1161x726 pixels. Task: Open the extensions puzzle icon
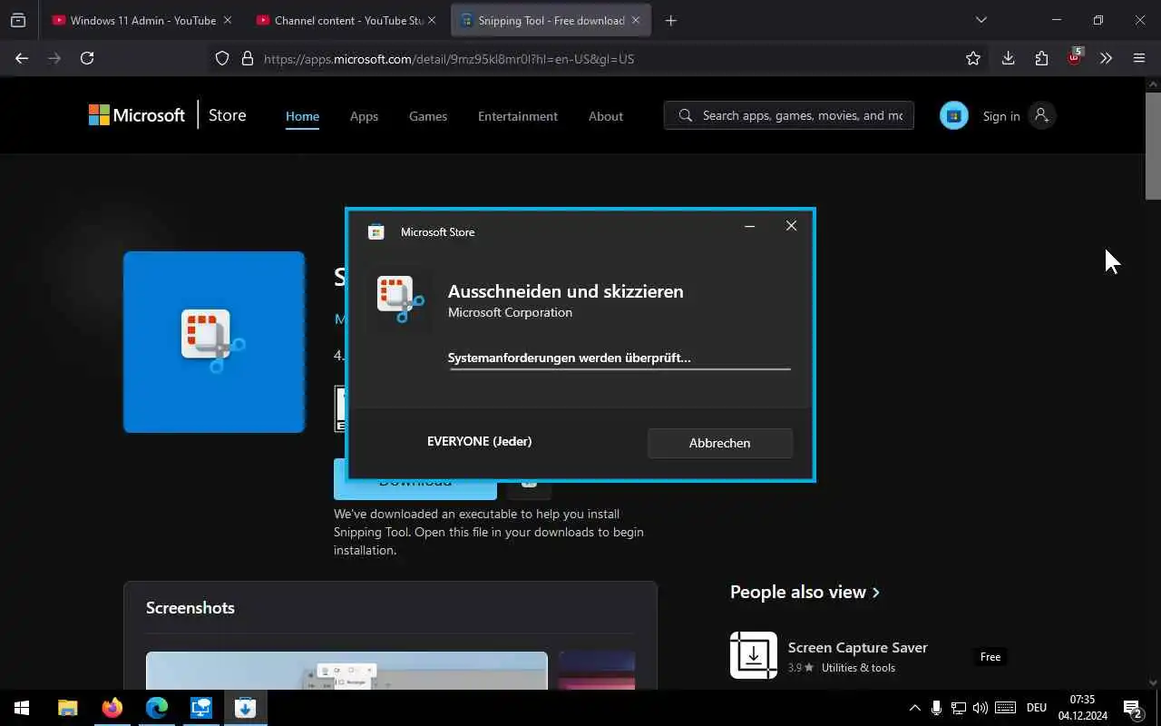pyautogui.click(x=1041, y=58)
